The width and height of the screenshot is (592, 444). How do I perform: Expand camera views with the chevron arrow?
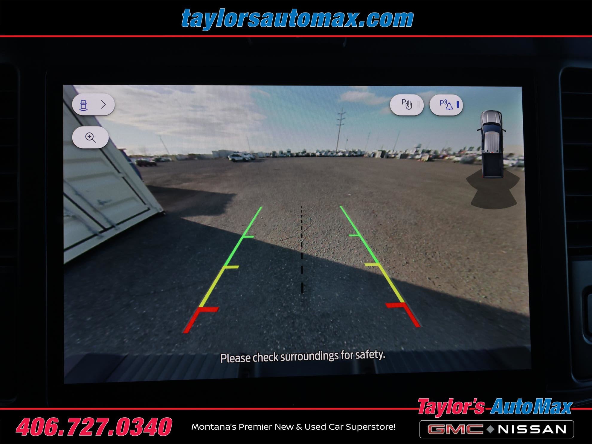pos(103,104)
